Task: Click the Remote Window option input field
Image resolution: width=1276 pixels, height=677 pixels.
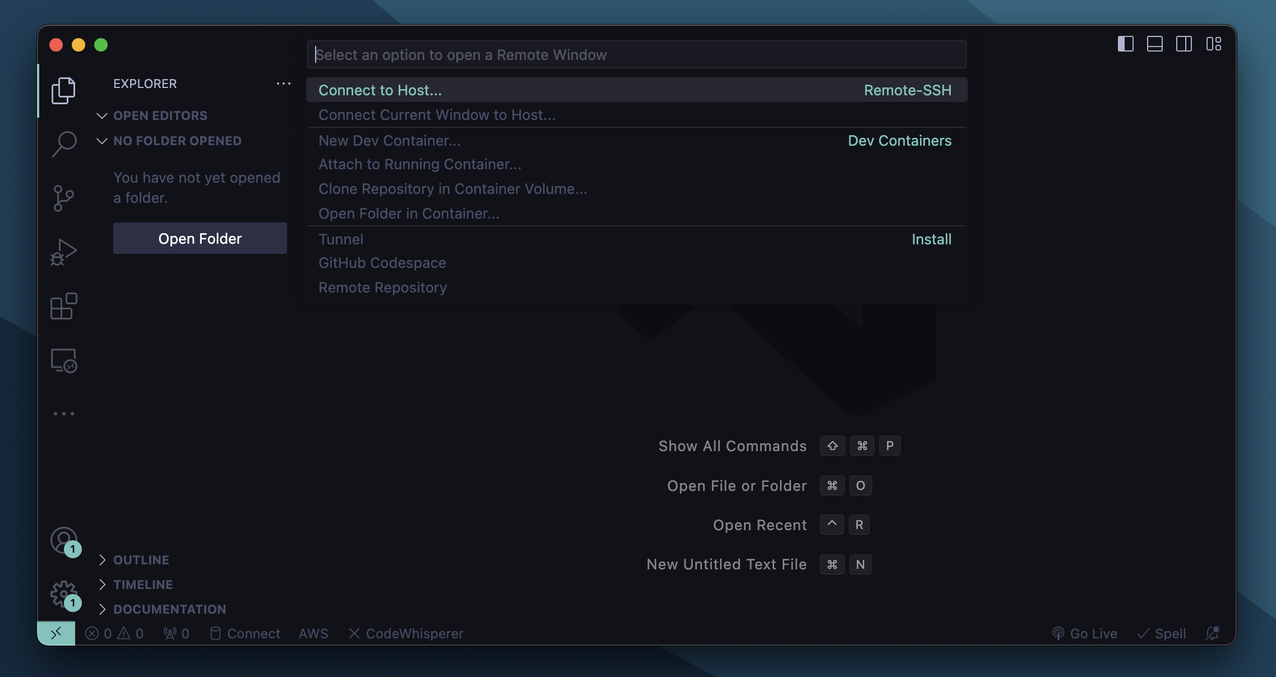Action: (x=636, y=54)
